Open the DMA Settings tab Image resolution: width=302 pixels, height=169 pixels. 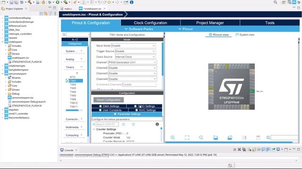pyautogui.click(x=109, y=106)
